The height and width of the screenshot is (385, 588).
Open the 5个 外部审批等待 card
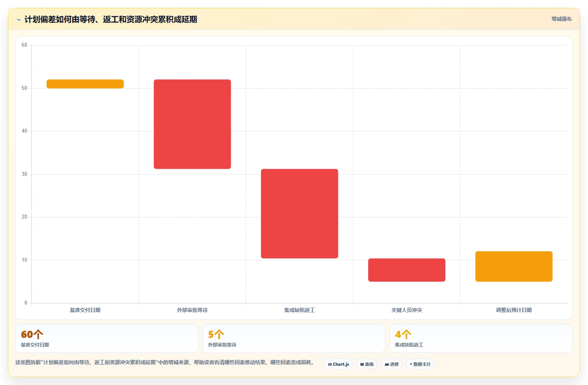[294, 338]
